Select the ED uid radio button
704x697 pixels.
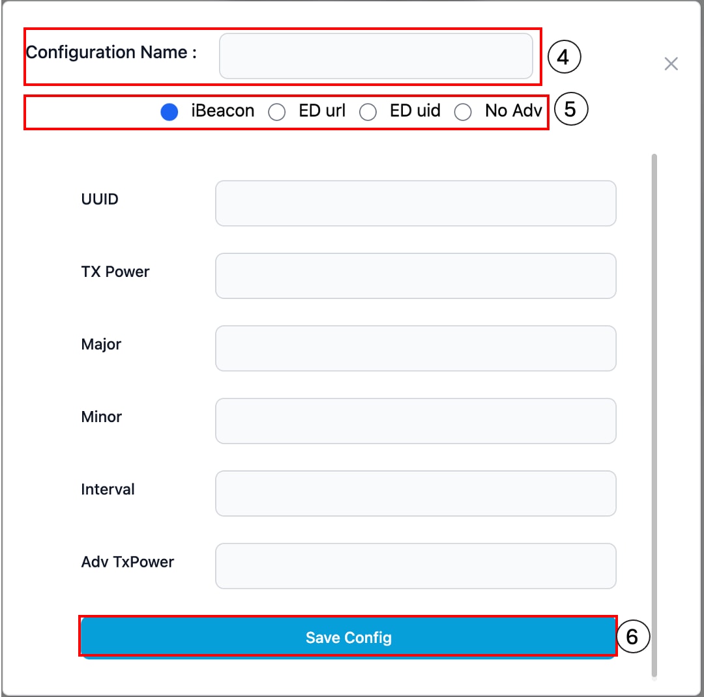368,111
